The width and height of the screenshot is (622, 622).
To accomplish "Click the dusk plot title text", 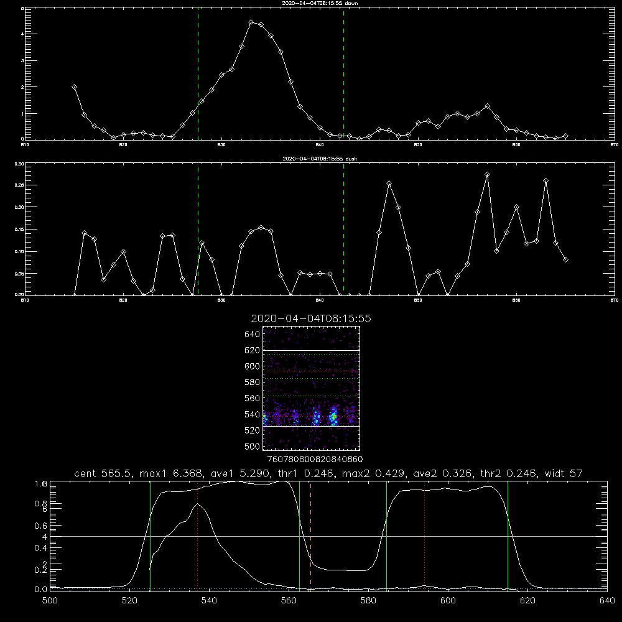I will [320, 159].
